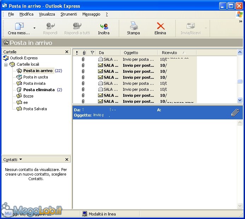This screenshot has height=219, width=245.
Task: Open the Posta eliminata folder
Action: tap(39, 90)
